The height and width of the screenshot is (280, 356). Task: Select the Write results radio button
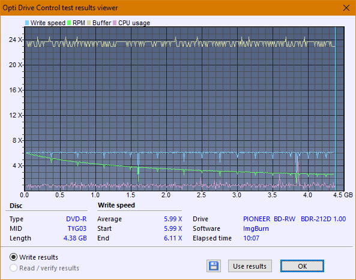coord(13,257)
